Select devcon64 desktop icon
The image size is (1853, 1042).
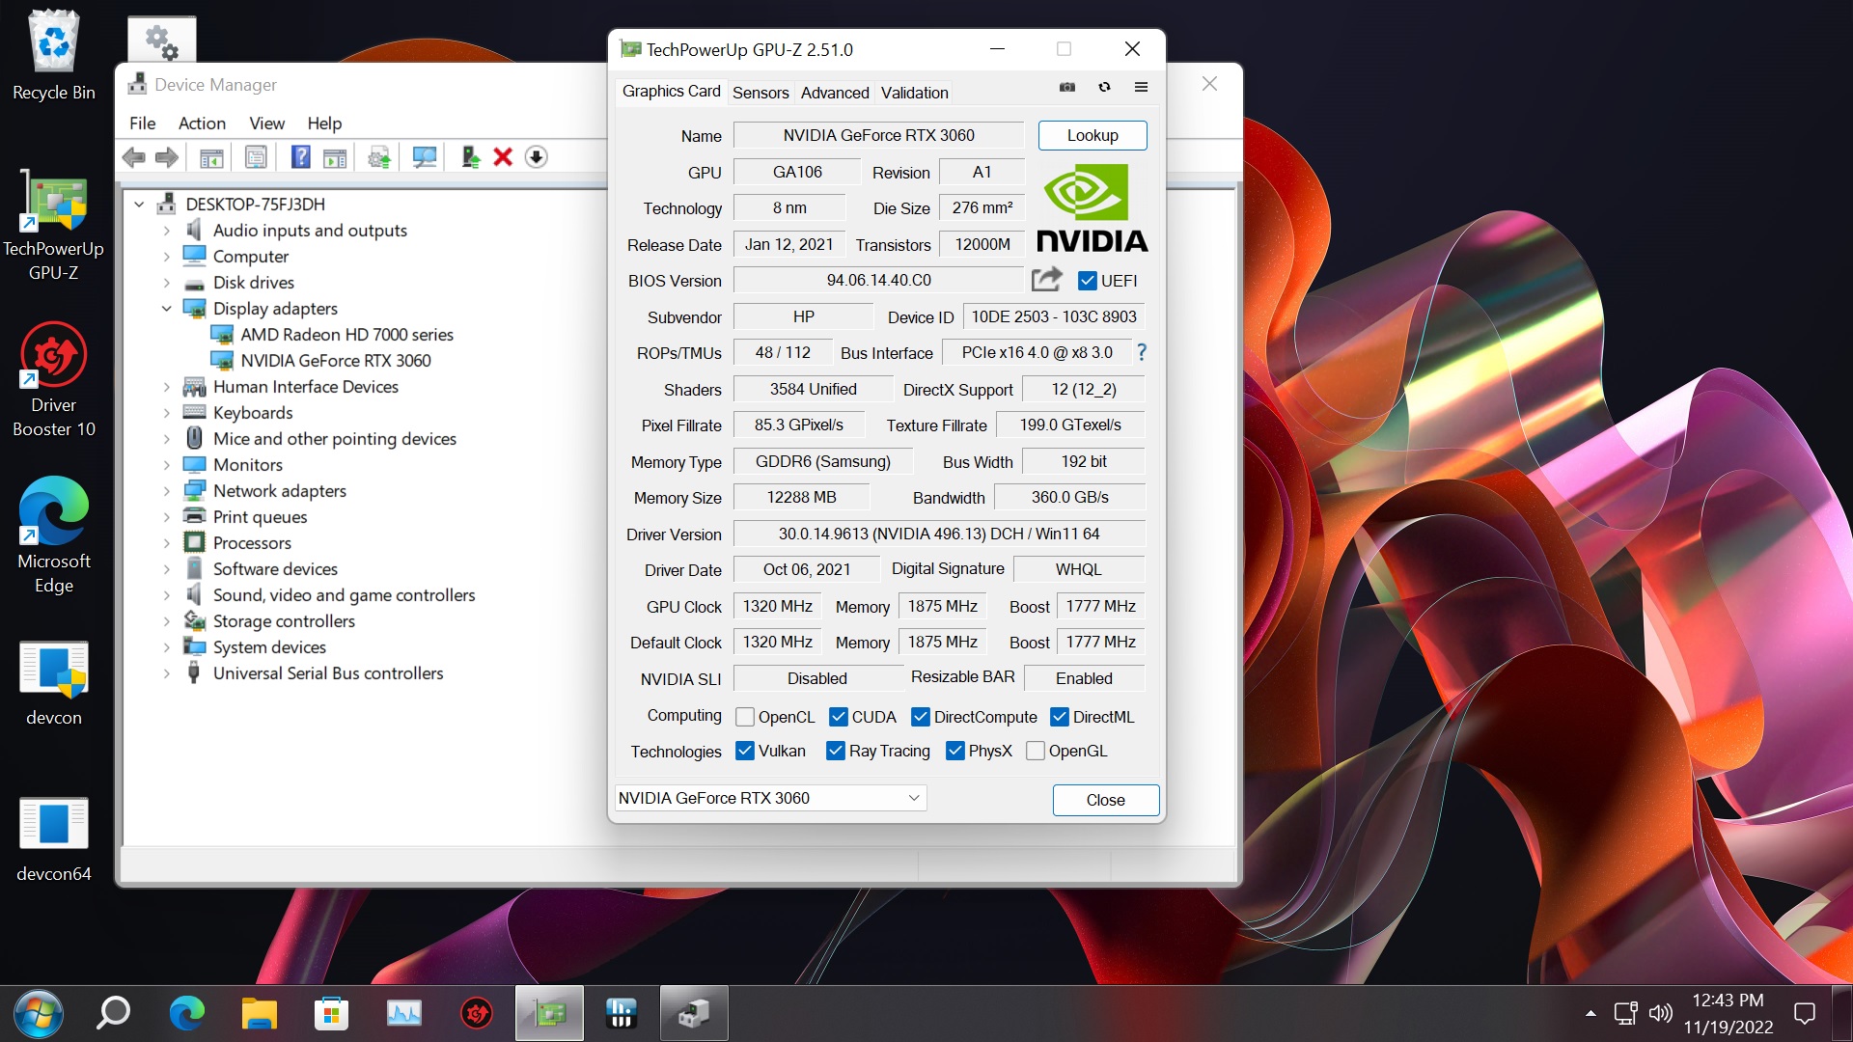coord(53,839)
